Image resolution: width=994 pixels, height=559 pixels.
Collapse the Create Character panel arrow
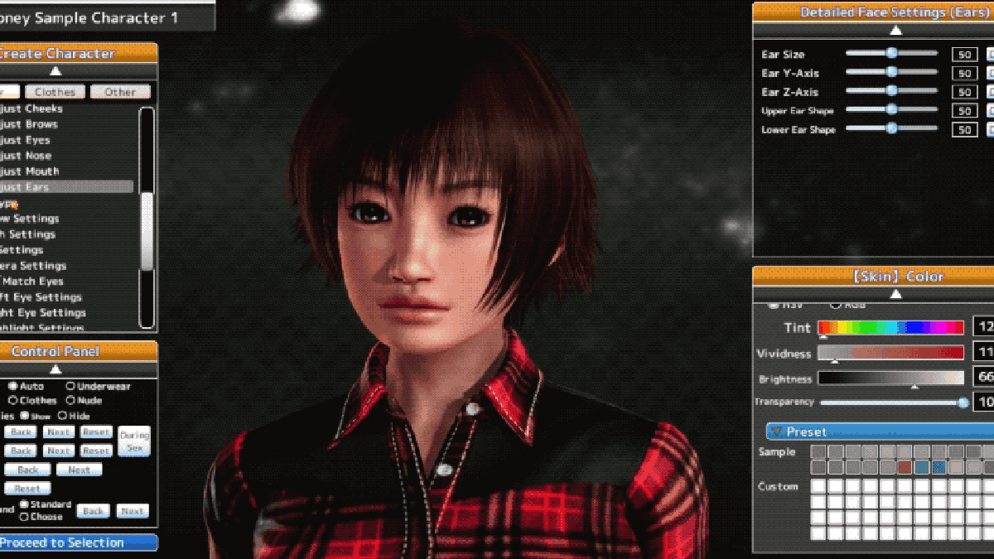(55, 71)
